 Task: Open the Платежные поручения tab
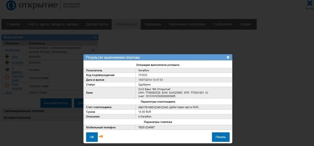[187, 24]
